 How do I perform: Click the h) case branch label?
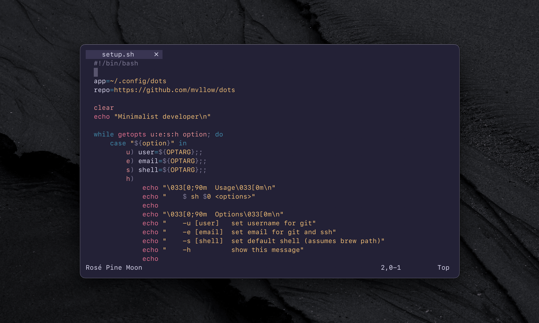tap(129, 178)
